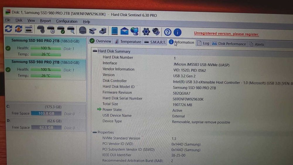Click the disk with magnifying glass icon
The width and height of the screenshot is (293, 165).
[71, 30]
